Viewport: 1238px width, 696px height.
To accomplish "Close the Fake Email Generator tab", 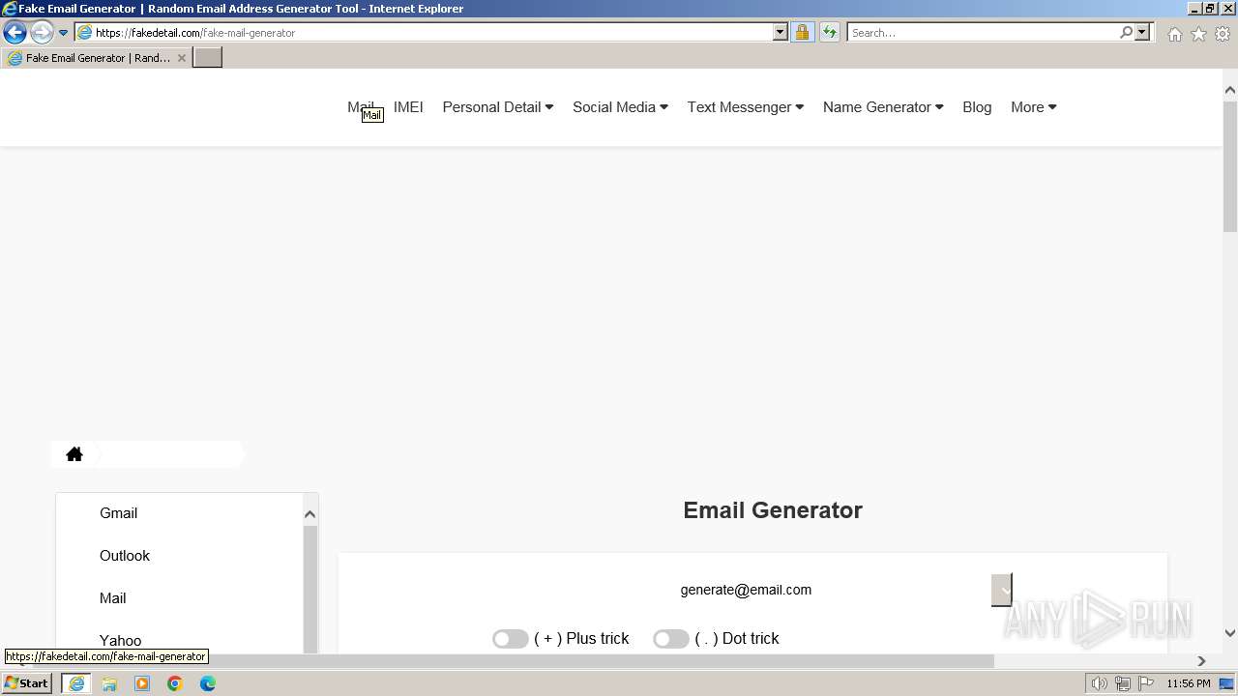I will 182,58.
